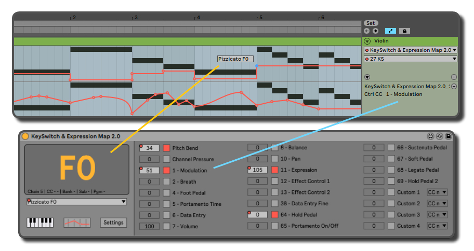
Task: Click the next locator arrow
Action: pyautogui.click(x=375, y=31)
